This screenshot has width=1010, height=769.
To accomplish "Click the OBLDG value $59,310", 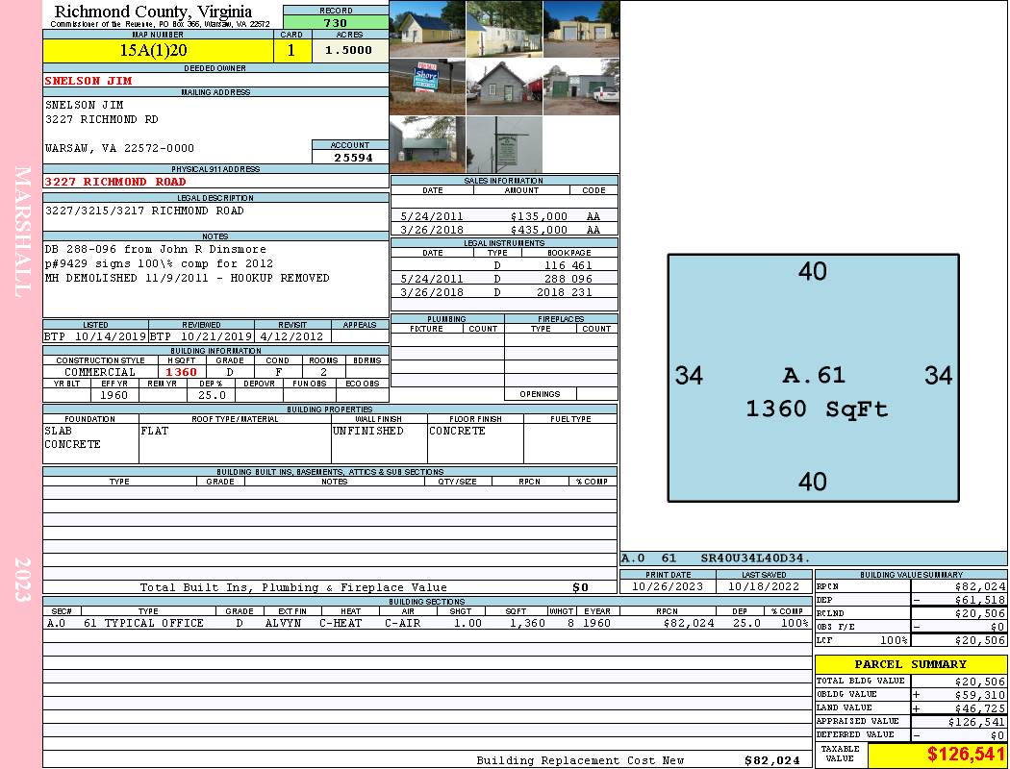I will click(980, 696).
